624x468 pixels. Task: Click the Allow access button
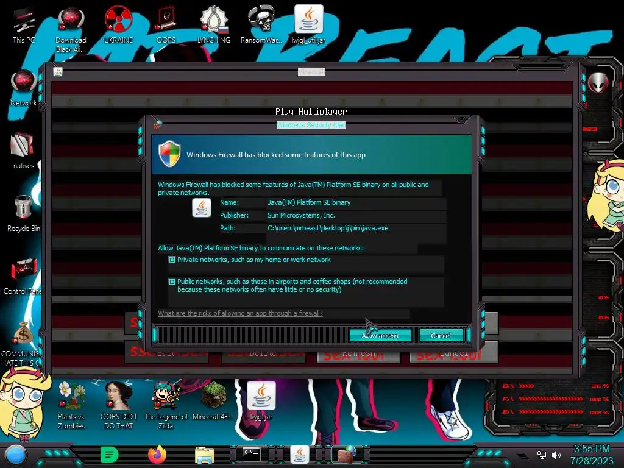pyautogui.click(x=380, y=336)
